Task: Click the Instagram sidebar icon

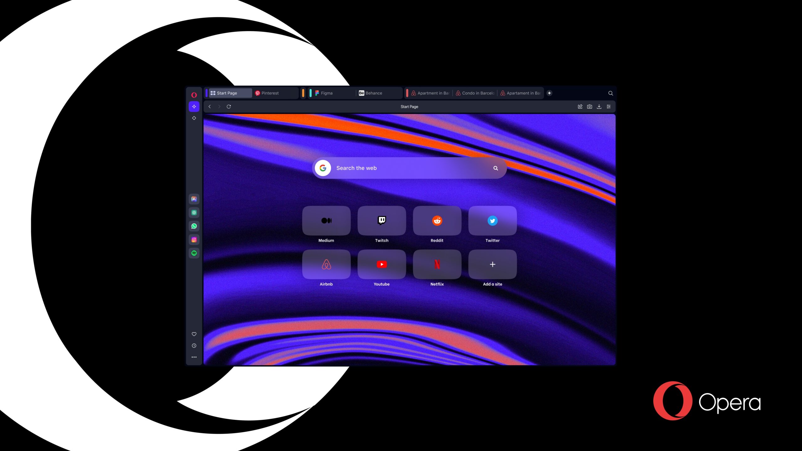Action: click(194, 240)
